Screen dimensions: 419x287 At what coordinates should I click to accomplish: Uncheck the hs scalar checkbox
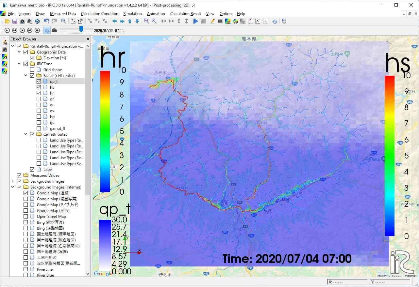click(x=39, y=87)
